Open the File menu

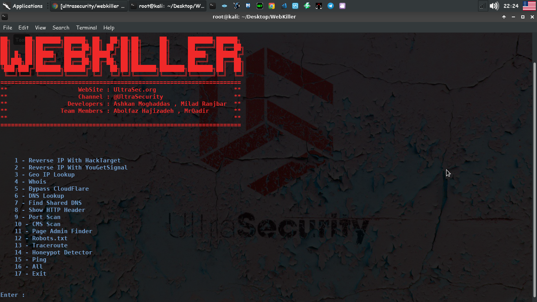pyautogui.click(x=7, y=28)
